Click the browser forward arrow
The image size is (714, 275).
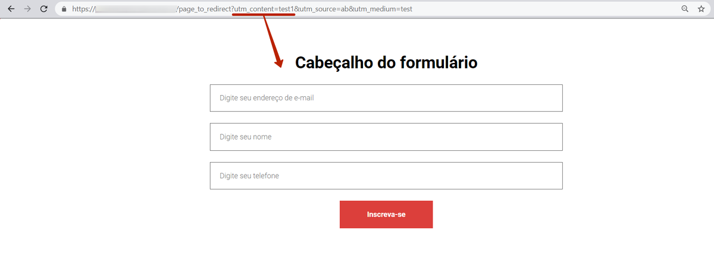tap(27, 9)
